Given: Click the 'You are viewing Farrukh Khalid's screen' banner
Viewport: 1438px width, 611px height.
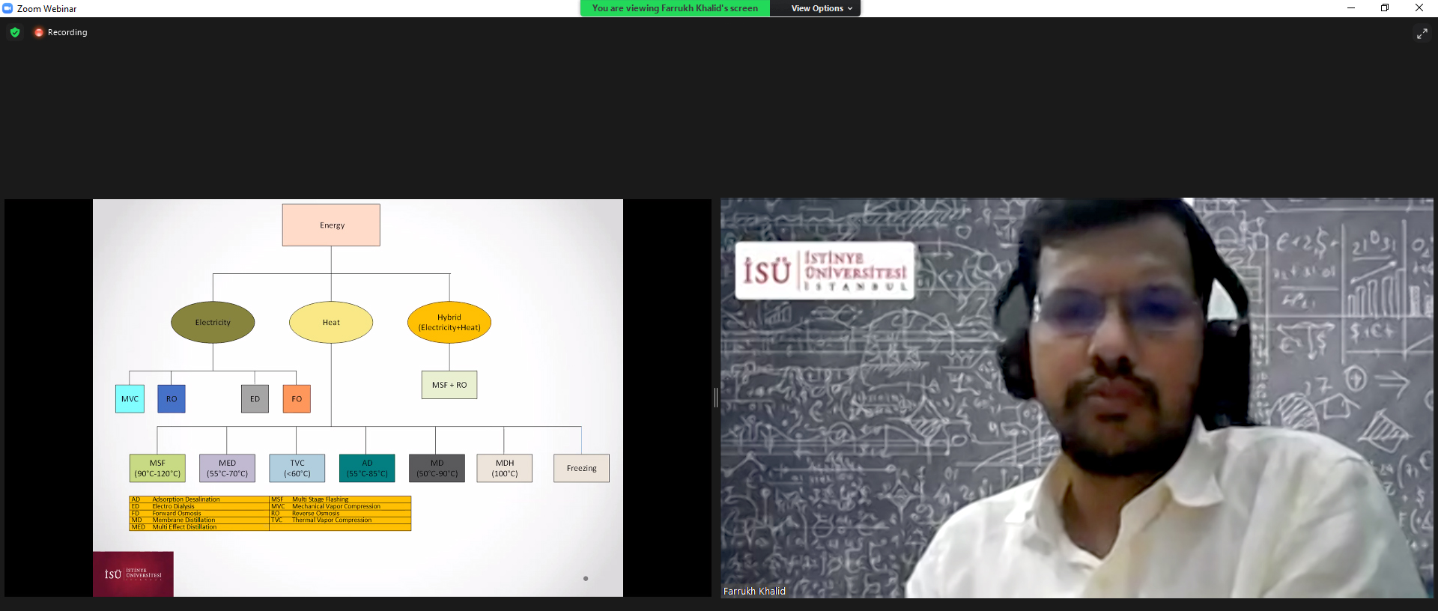Looking at the screenshot, I should click(x=675, y=8).
